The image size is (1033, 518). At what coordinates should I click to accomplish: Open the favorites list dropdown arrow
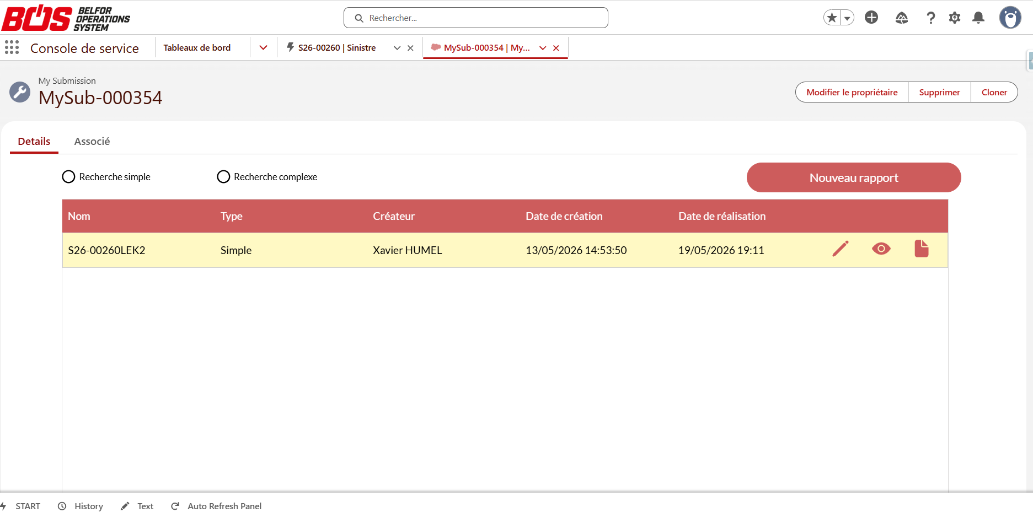click(847, 18)
